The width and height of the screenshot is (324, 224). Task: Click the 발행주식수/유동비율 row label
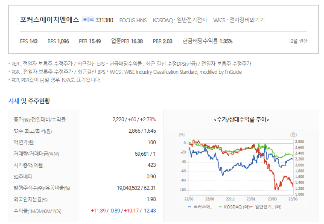[42, 188]
